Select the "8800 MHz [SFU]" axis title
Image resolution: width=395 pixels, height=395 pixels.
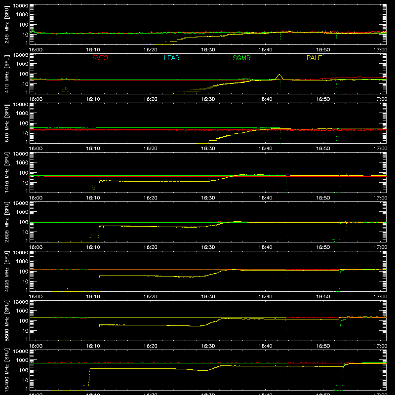point(6,321)
